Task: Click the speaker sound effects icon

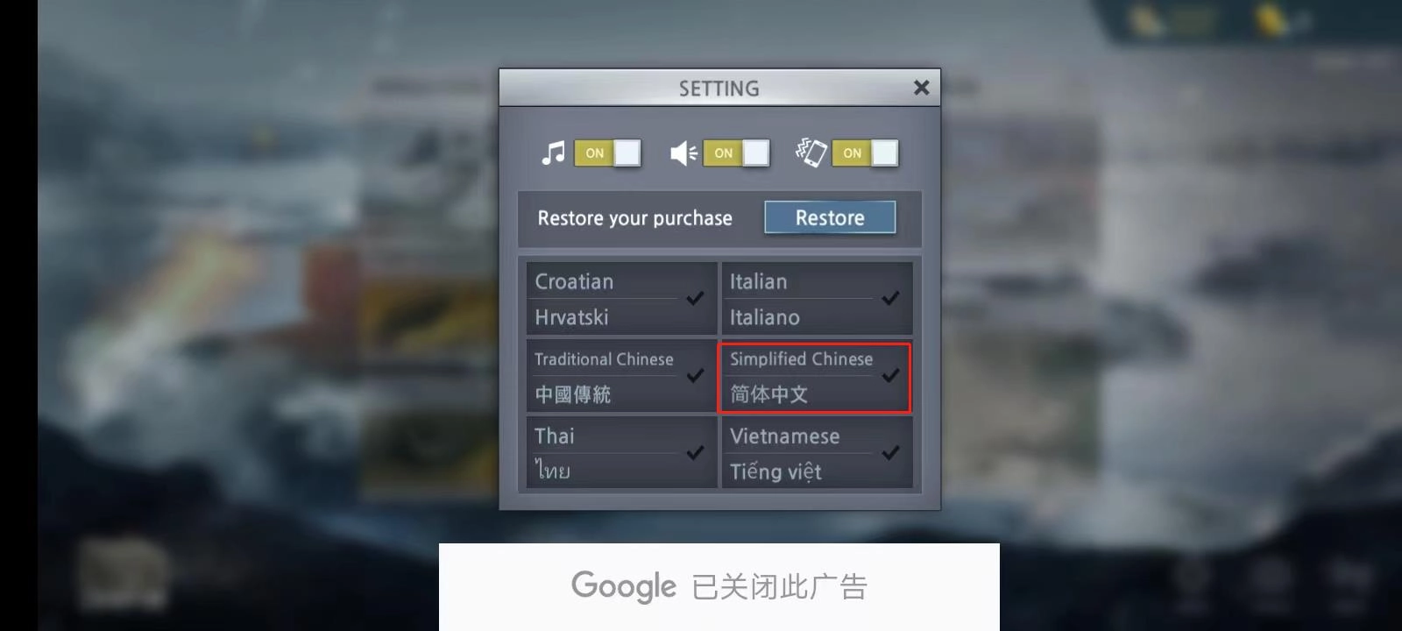Action: click(683, 153)
